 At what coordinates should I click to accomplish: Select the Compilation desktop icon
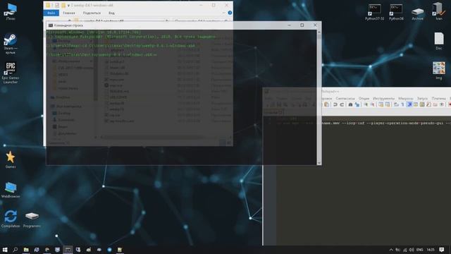[x=11, y=219]
